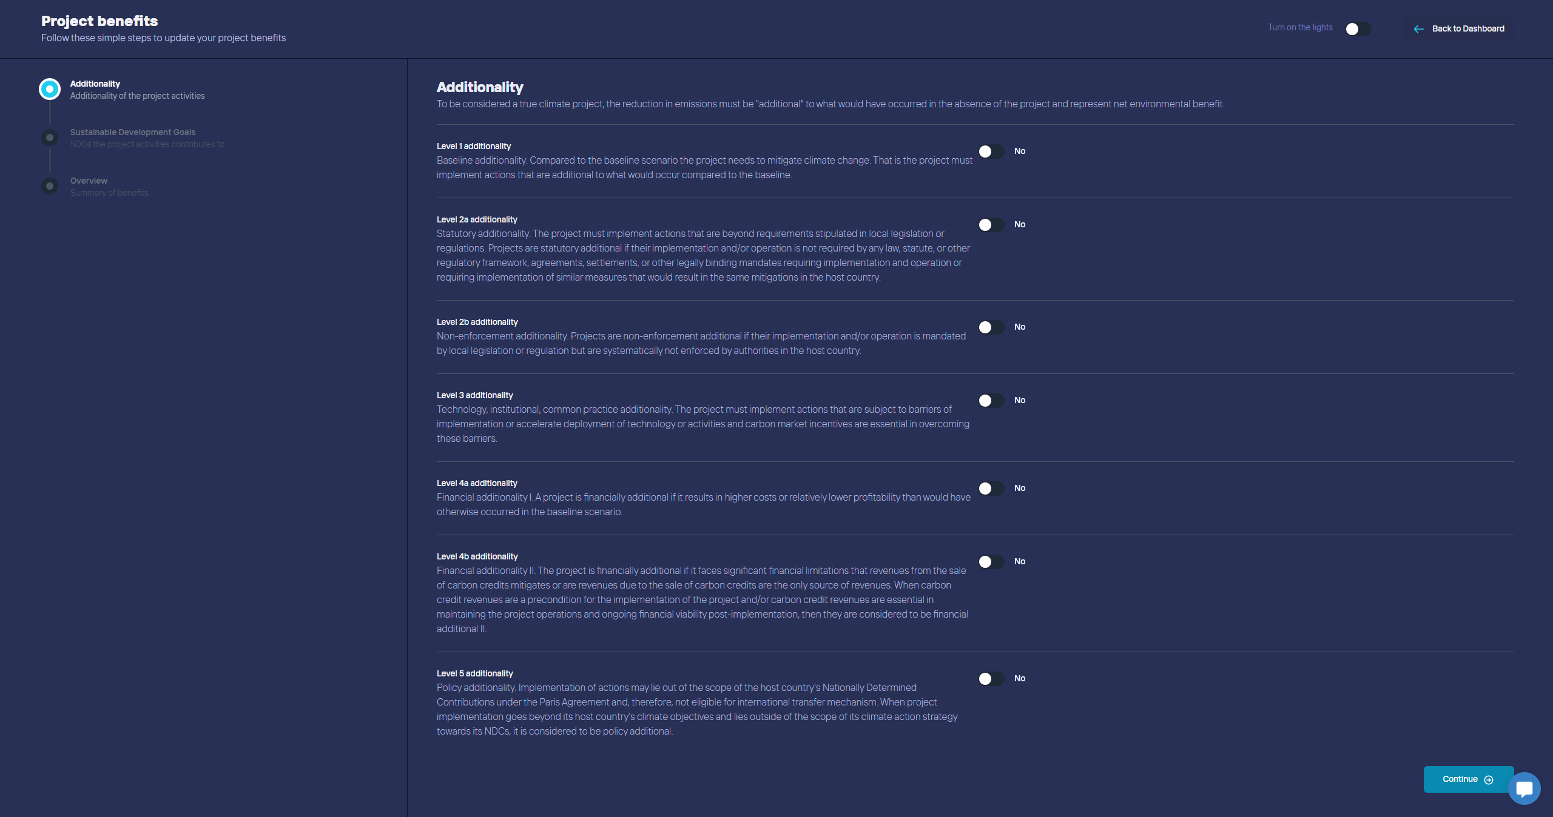This screenshot has width=1553, height=817.
Task: Open the chat support bubble icon
Action: click(1524, 789)
